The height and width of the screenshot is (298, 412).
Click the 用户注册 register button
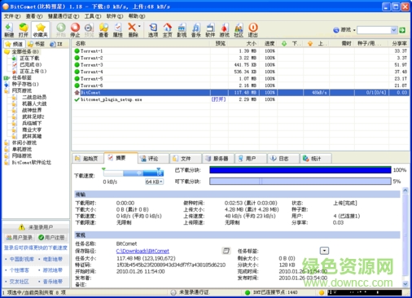[51, 238]
